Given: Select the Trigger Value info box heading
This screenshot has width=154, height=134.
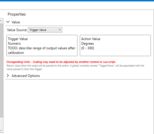Looking at the screenshot, I should point(18,39).
